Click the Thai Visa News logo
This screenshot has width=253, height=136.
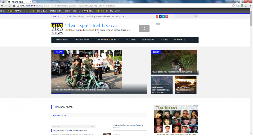point(57,29)
